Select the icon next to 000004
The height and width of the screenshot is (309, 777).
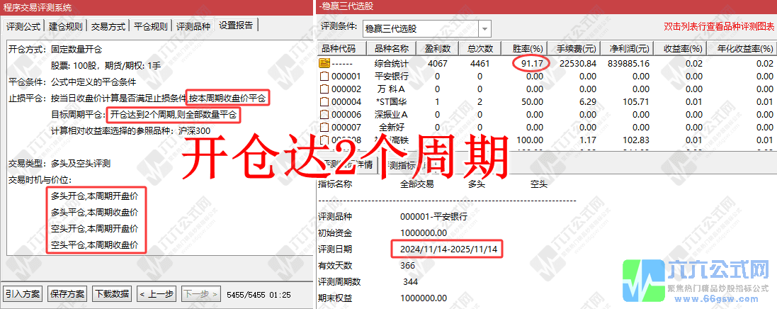325,101
